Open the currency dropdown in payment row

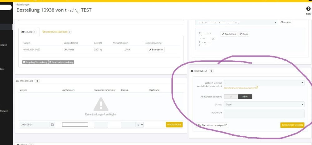pyautogui.click(x=139, y=125)
